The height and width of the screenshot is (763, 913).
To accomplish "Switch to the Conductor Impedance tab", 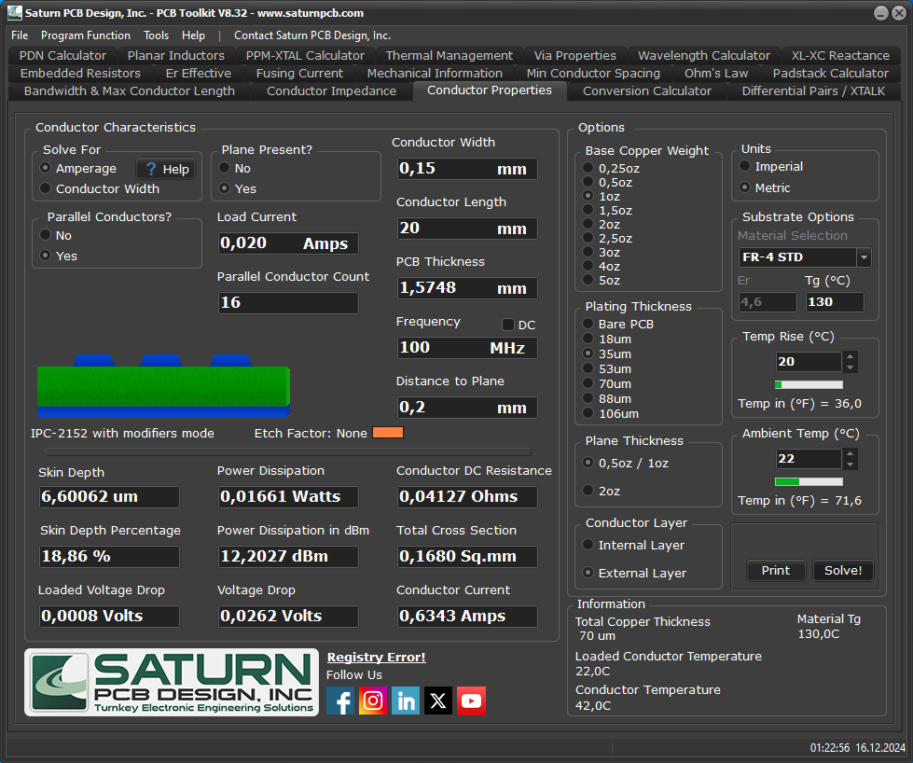I will [x=331, y=90].
